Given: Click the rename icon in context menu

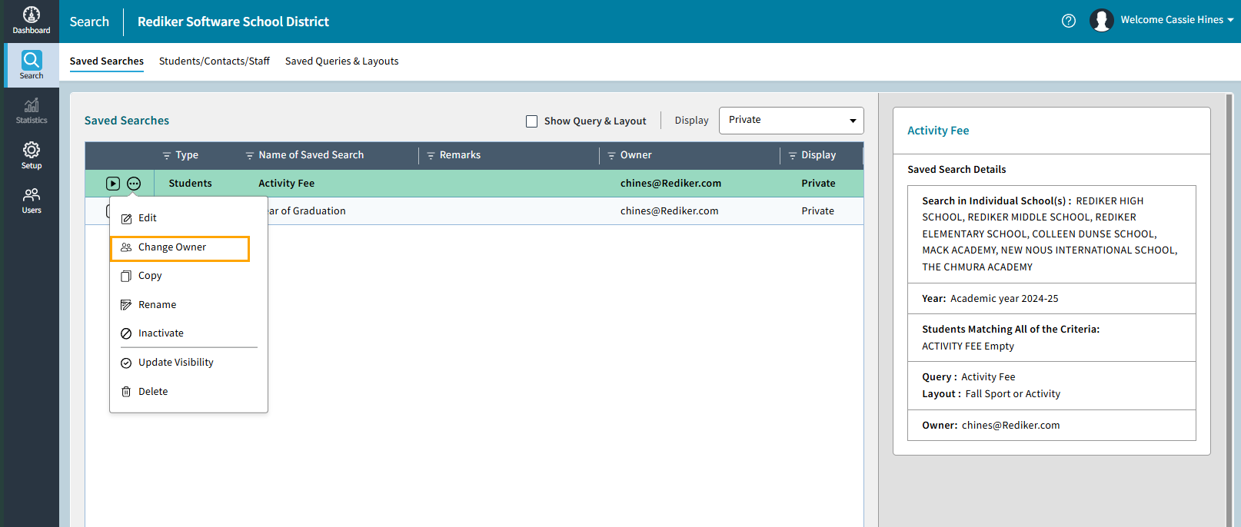Looking at the screenshot, I should pyautogui.click(x=126, y=305).
